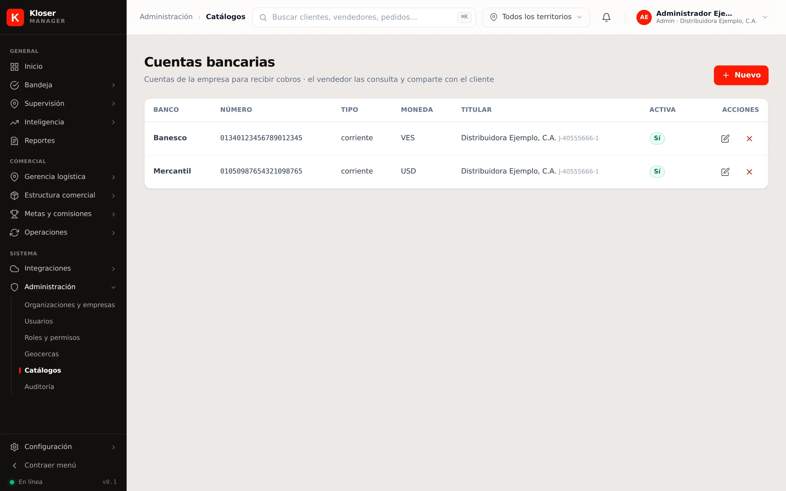Click the Sí badge for Banesco
Image resolution: width=786 pixels, height=491 pixels.
[x=657, y=138]
